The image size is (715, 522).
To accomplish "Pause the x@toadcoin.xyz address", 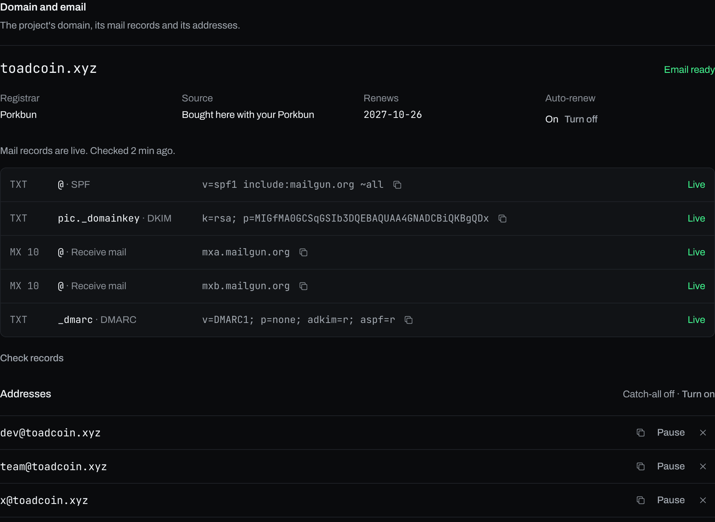I will (671, 500).
